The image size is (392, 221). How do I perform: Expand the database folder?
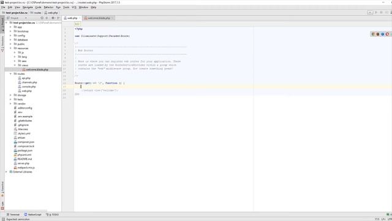pos(10,40)
